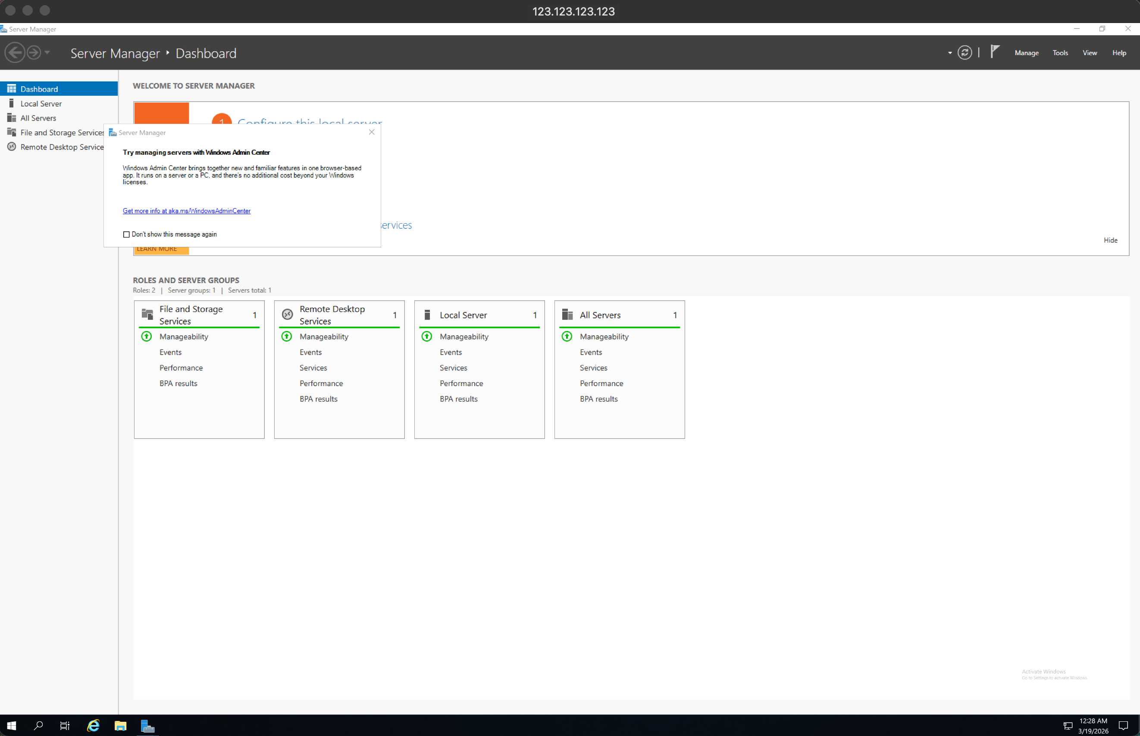Open Manageability in All Servers tile
This screenshot has width=1140, height=736.
(x=604, y=337)
